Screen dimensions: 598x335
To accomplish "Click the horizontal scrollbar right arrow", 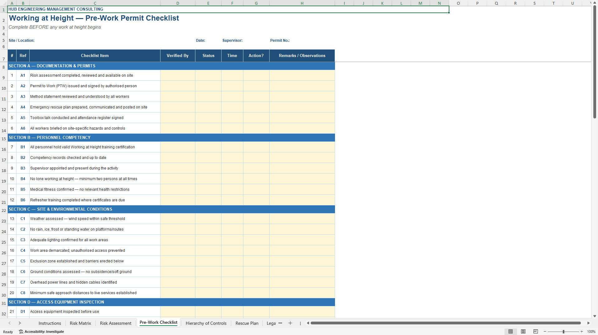I will click(x=588, y=323).
